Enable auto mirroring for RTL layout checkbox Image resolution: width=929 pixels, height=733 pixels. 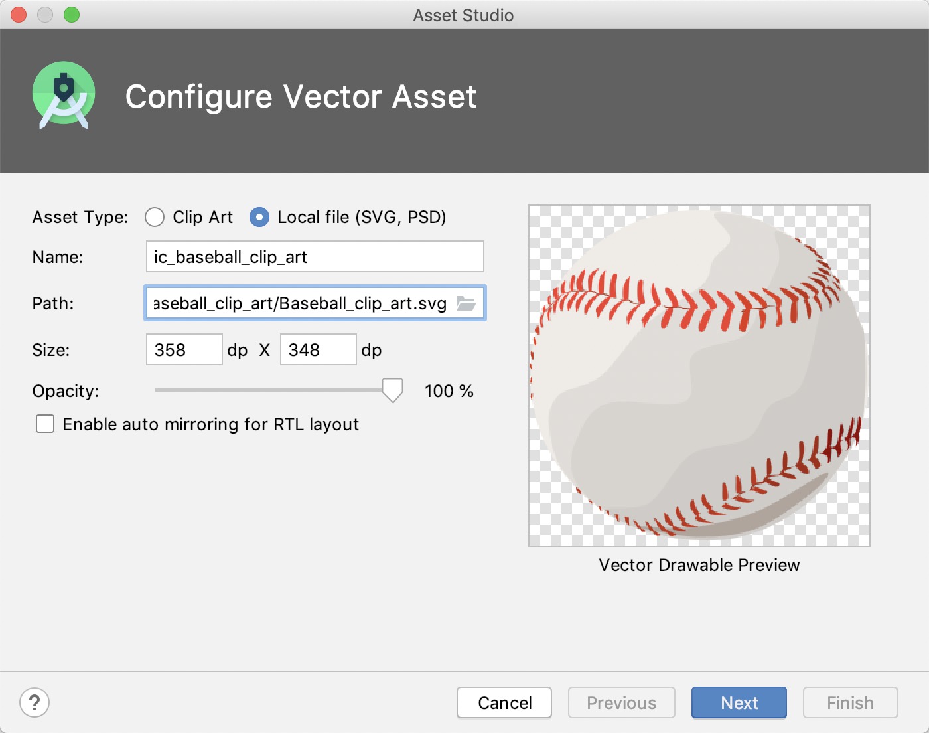45,424
